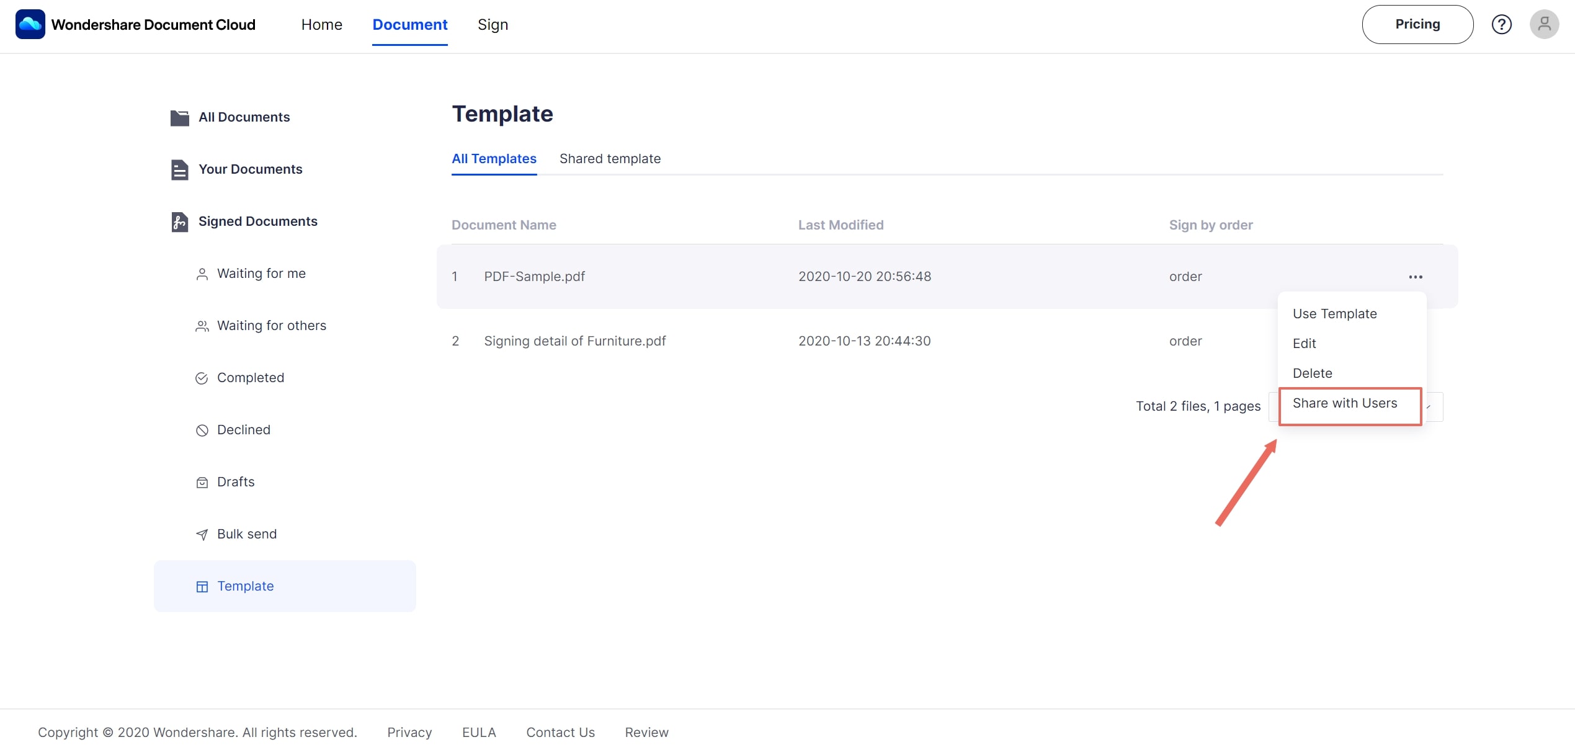This screenshot has width=1575, height=750.
Task: Show the Waiting for others list
Action: tap(272, 326)
